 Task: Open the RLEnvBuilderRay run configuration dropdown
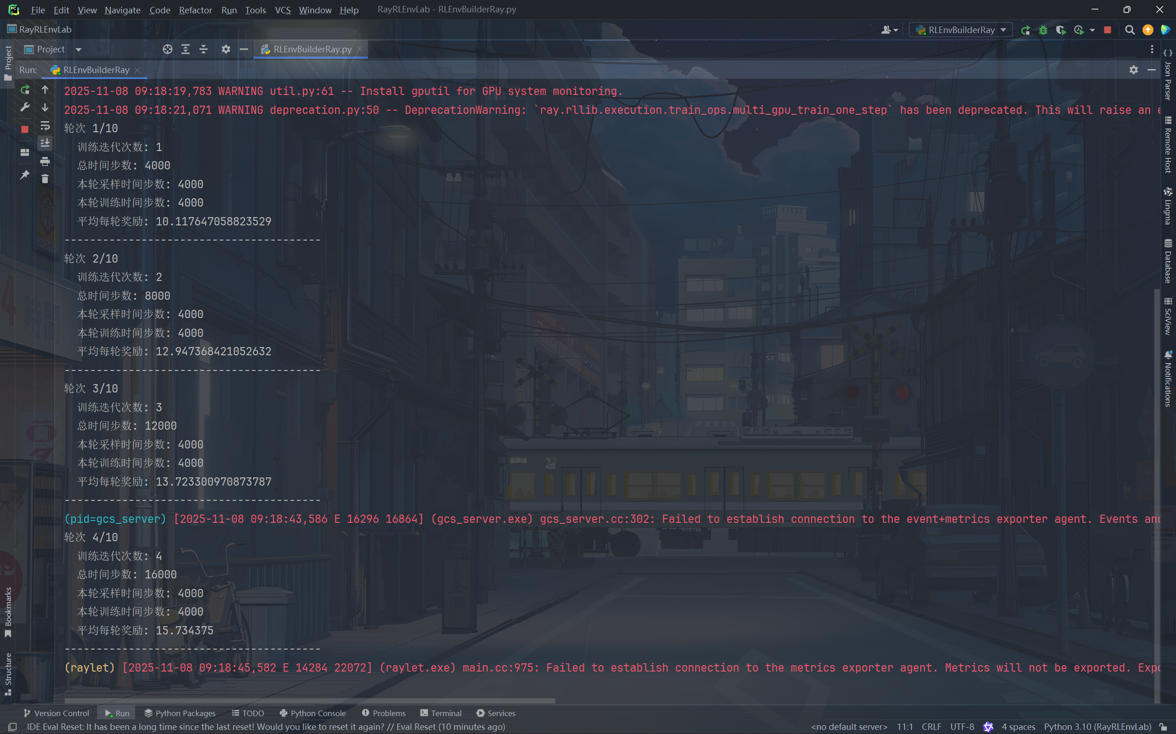click(x=961, y=30)
